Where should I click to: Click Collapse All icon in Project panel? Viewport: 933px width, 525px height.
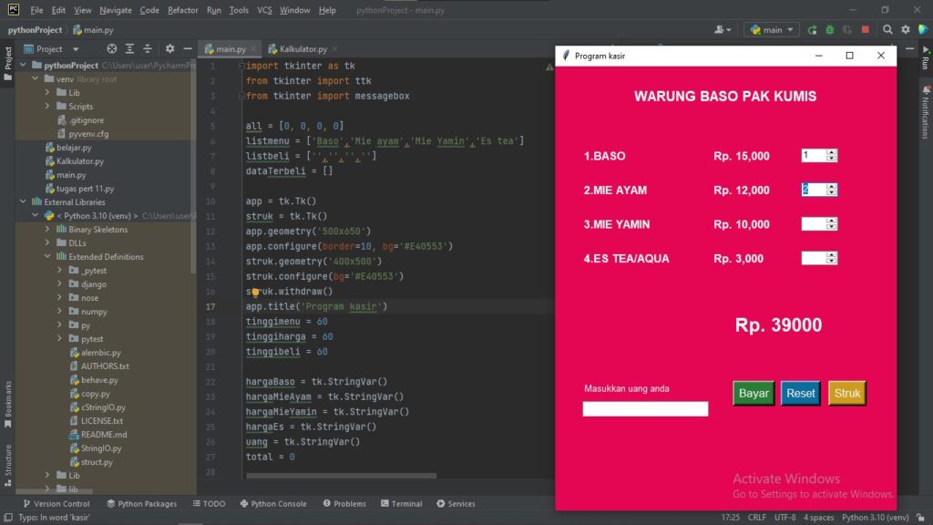147,49
